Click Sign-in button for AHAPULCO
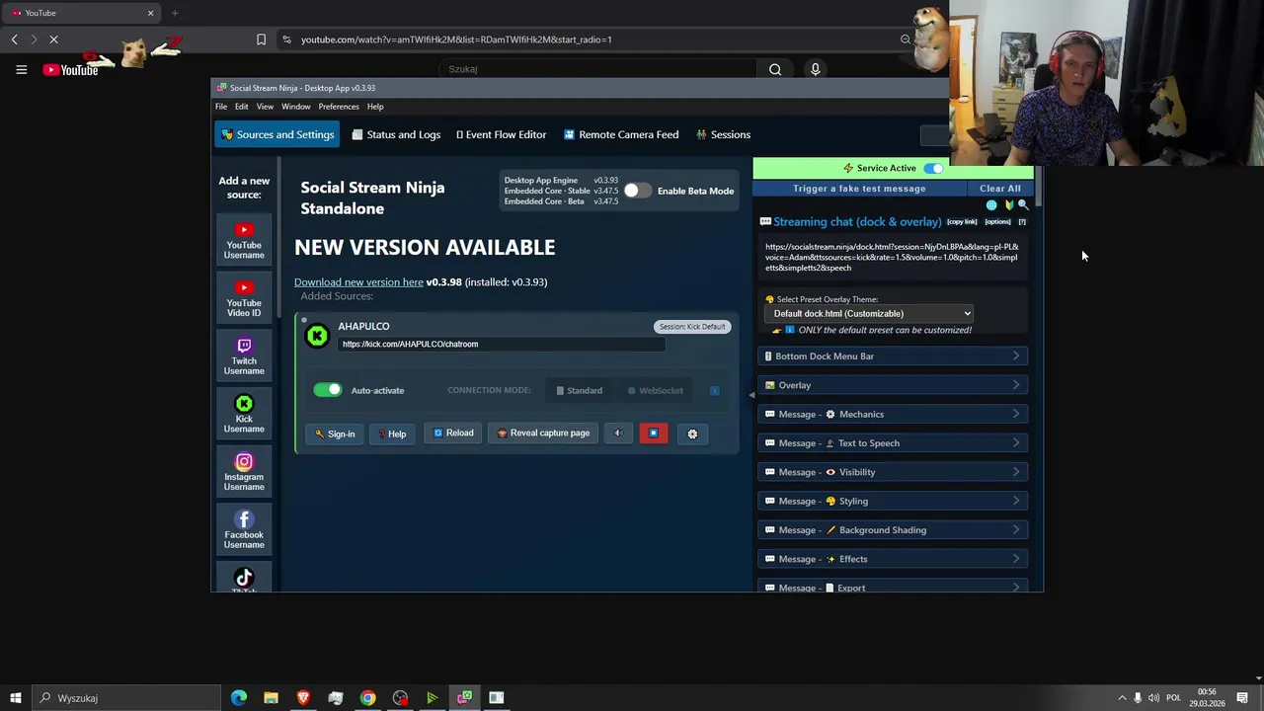 click(335, 434)
